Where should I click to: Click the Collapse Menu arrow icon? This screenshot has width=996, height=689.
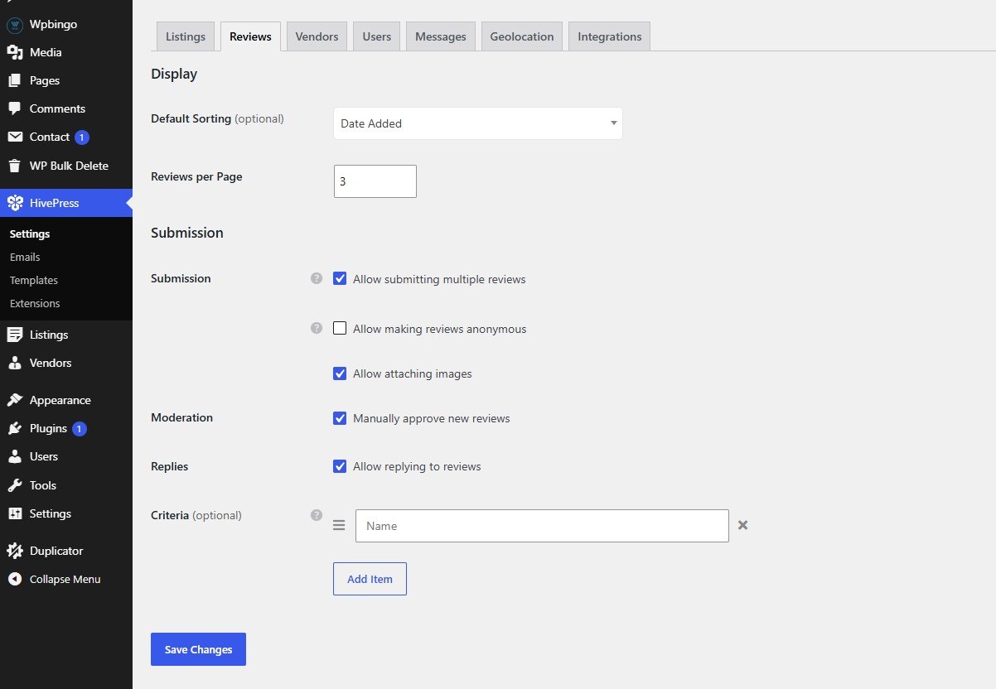click(x=14, y=579)
